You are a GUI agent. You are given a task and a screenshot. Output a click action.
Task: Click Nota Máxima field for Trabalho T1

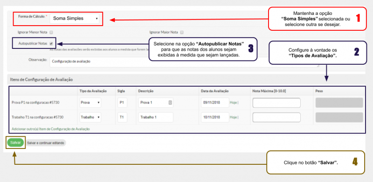[x=276, y=117]
